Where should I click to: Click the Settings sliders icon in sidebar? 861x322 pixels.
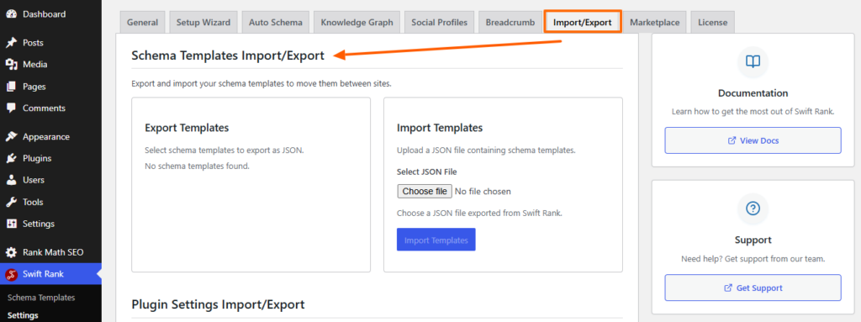[11, 224]
